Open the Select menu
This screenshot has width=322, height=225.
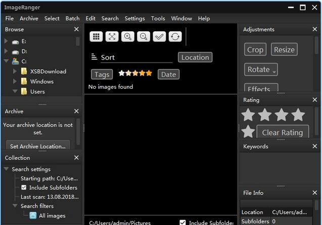pos(52,19)
